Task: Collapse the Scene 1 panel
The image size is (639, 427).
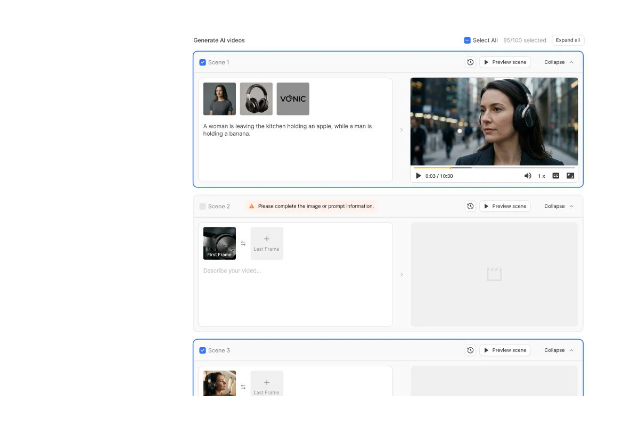Action: click(x=559, y=62)
